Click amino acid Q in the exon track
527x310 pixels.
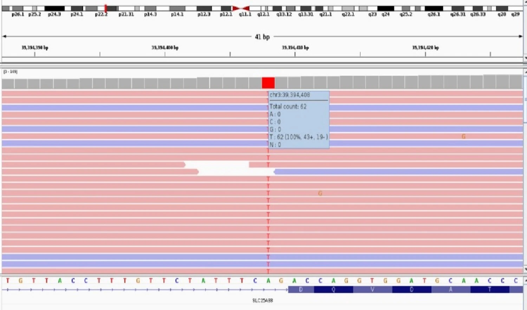[x=333, y=290]
